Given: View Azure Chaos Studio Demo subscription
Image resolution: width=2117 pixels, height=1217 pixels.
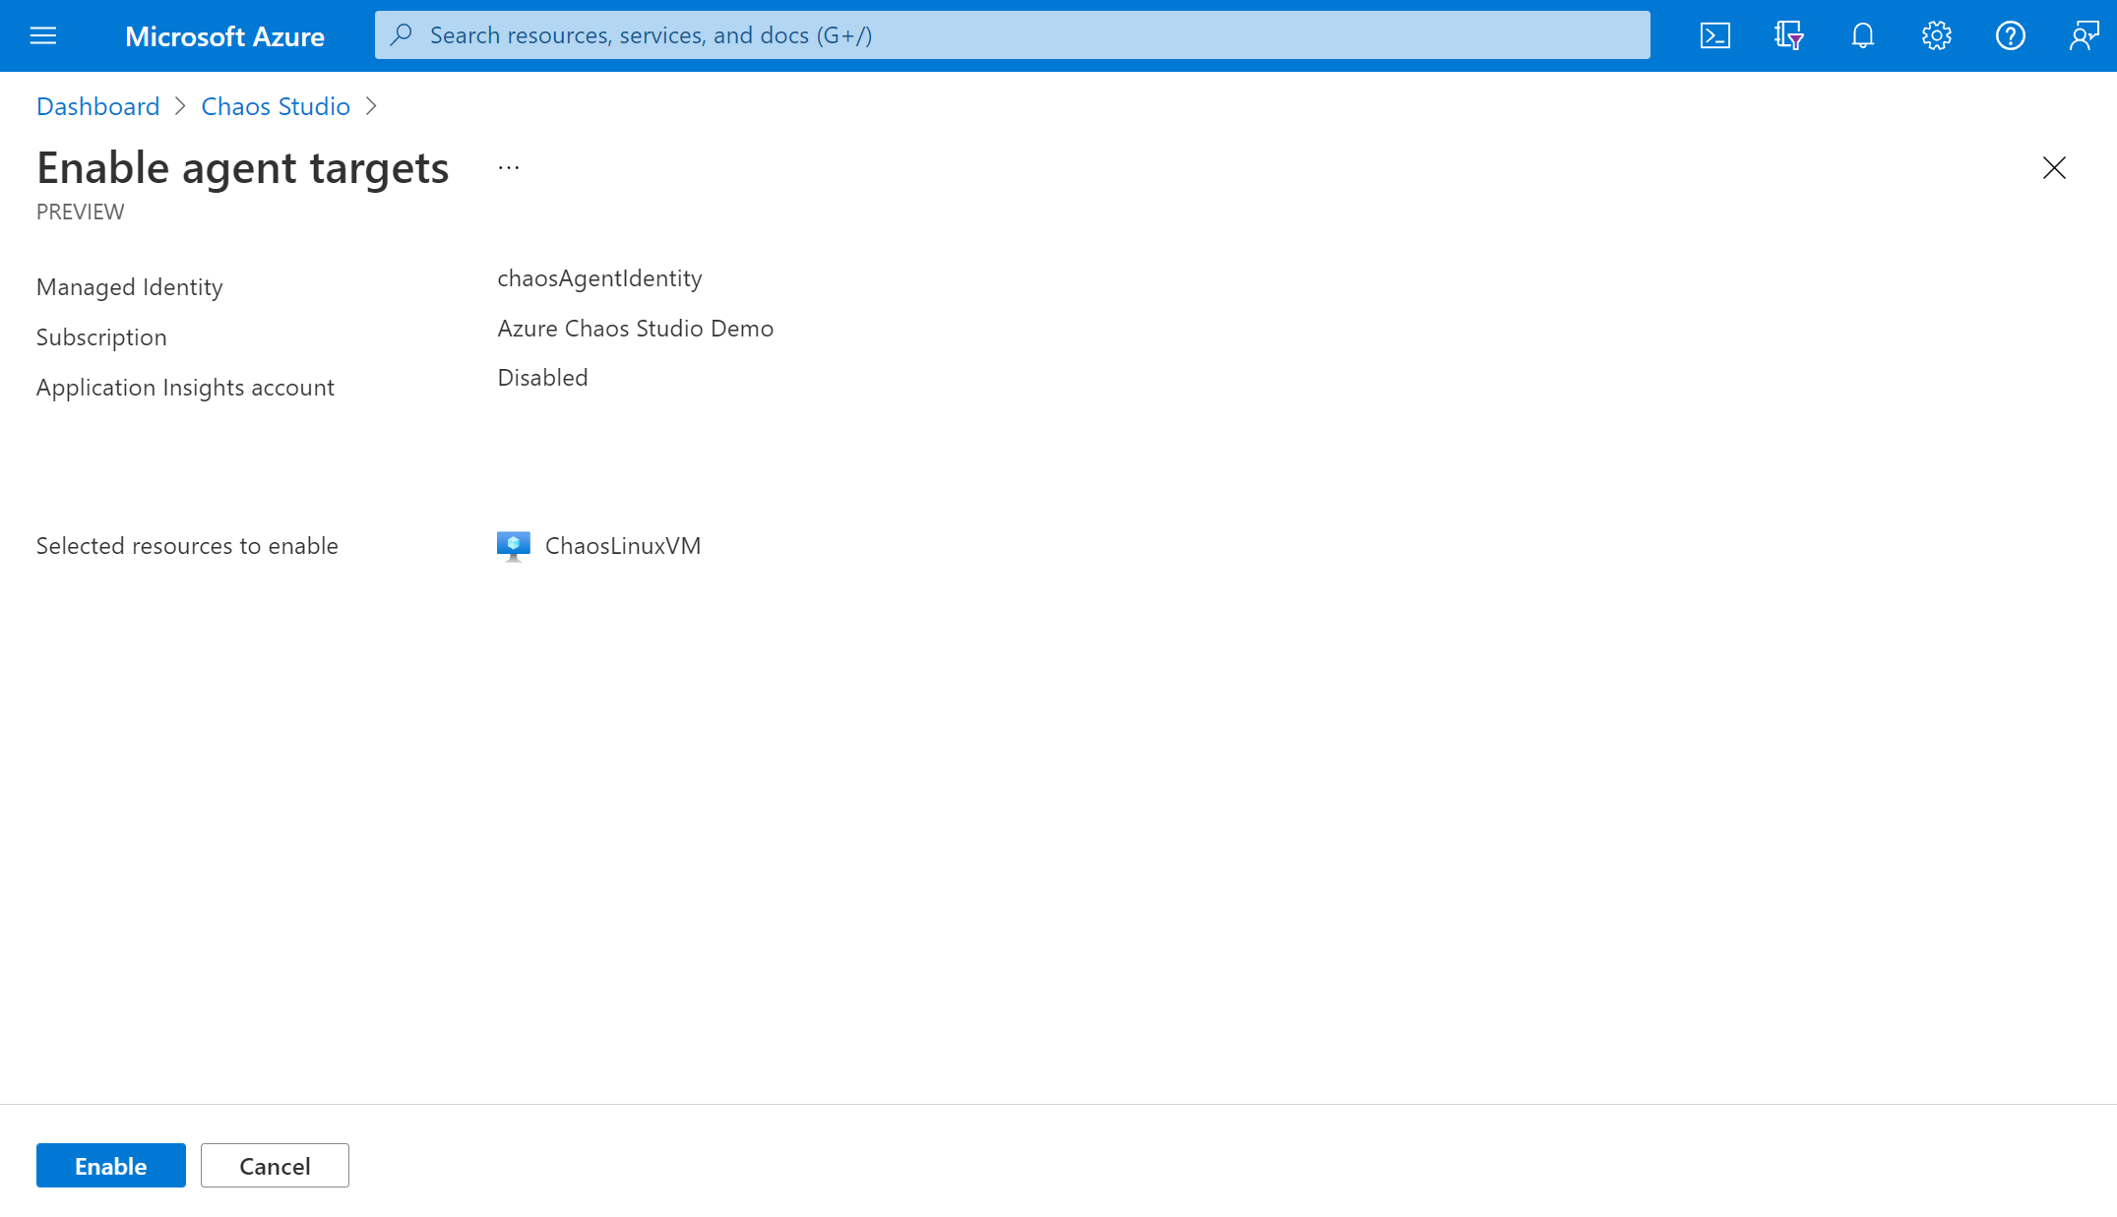Looking at the screenshot, I should 636,328.
